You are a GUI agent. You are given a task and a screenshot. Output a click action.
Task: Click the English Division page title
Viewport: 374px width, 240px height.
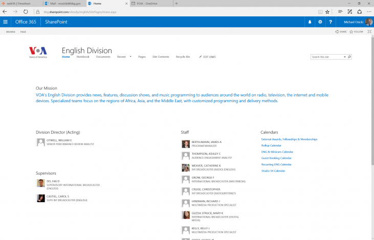(x=87, y=51)
